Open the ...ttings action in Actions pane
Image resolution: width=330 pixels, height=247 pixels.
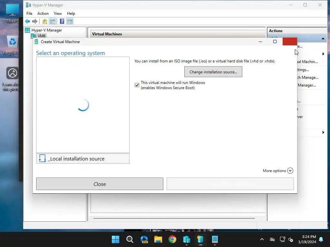point(303,70)
